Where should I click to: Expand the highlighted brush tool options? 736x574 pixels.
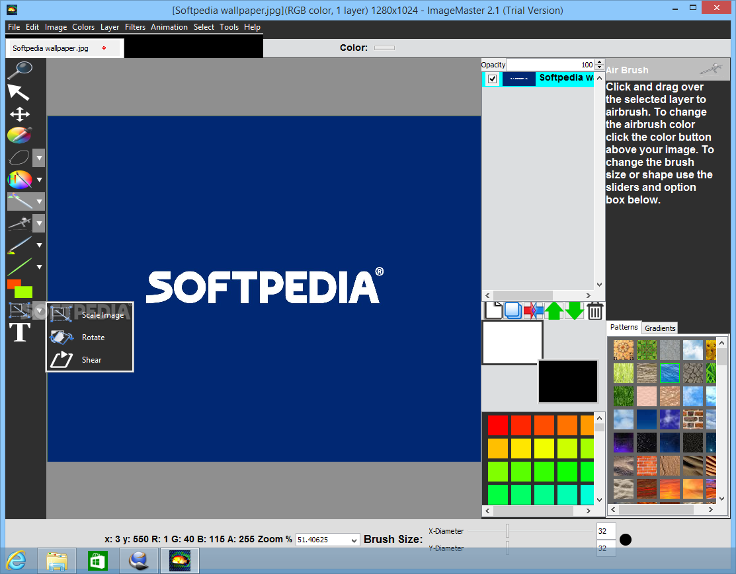pyautogui.click(x=40, y=201)
